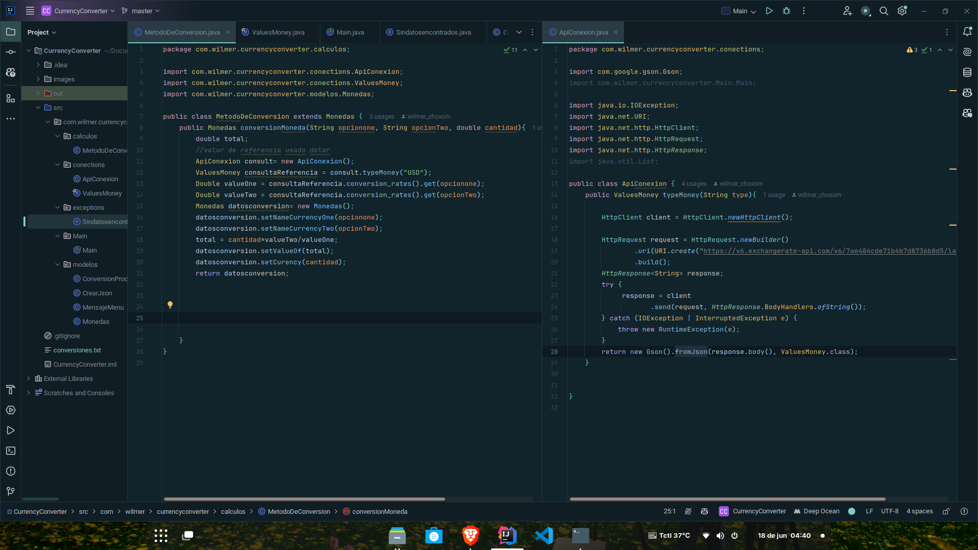Click the intention lightbulb in editor
Screen dimensions: 978x550
click(170, 305)
